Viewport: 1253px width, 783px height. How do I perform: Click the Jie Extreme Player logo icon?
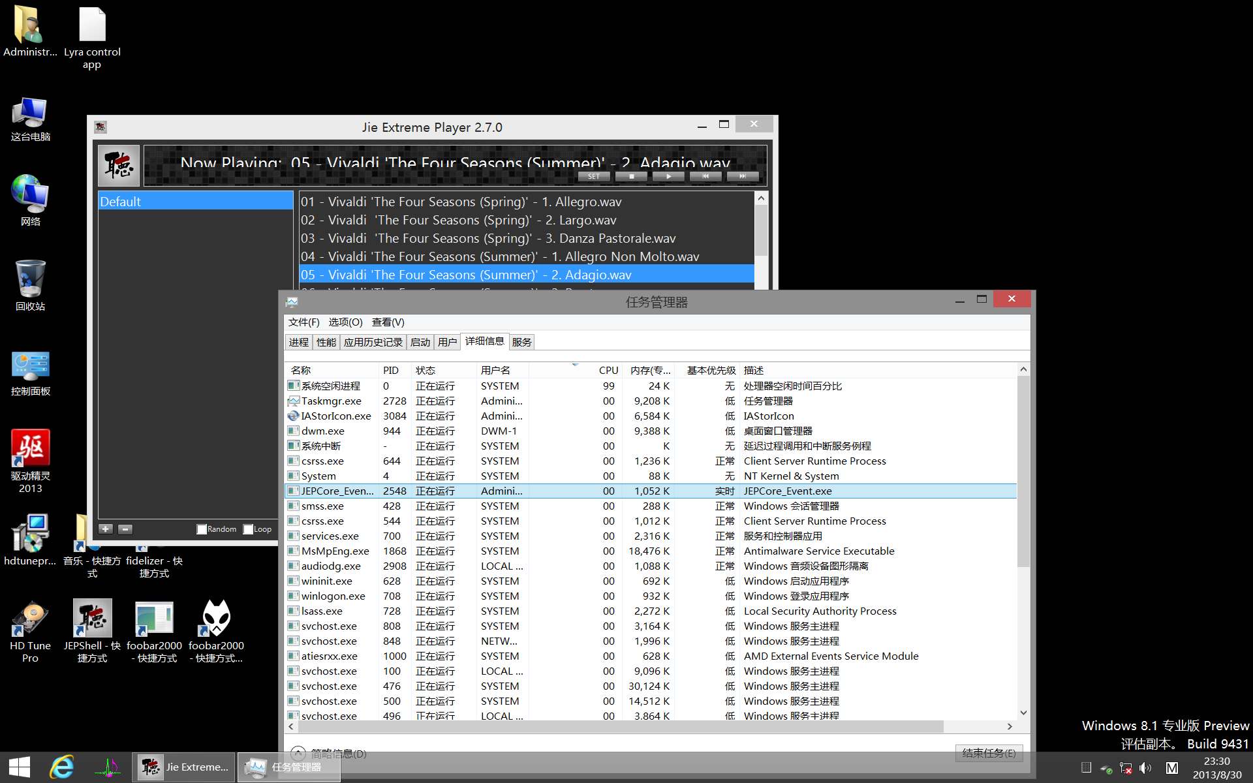[119, 166]
